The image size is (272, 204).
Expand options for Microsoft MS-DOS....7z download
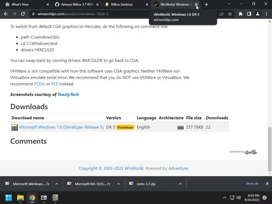coord(118,184)
